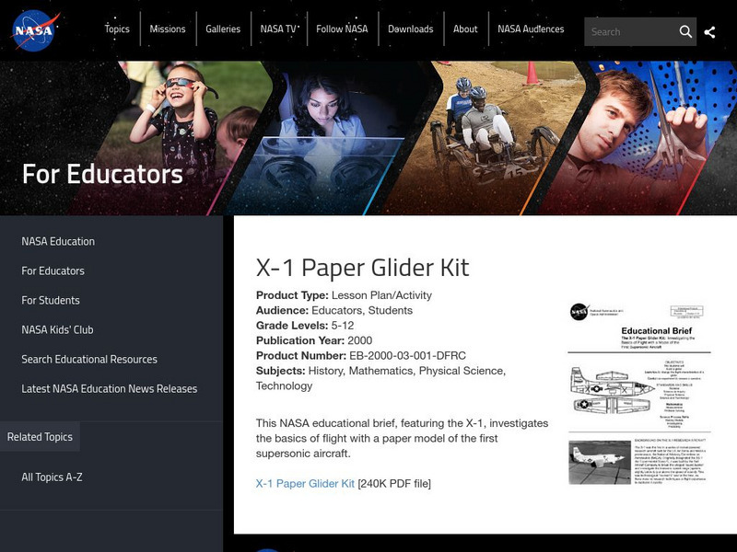Open the Topics menu
This screenshot has width=737, height=552.
(117, 29)
